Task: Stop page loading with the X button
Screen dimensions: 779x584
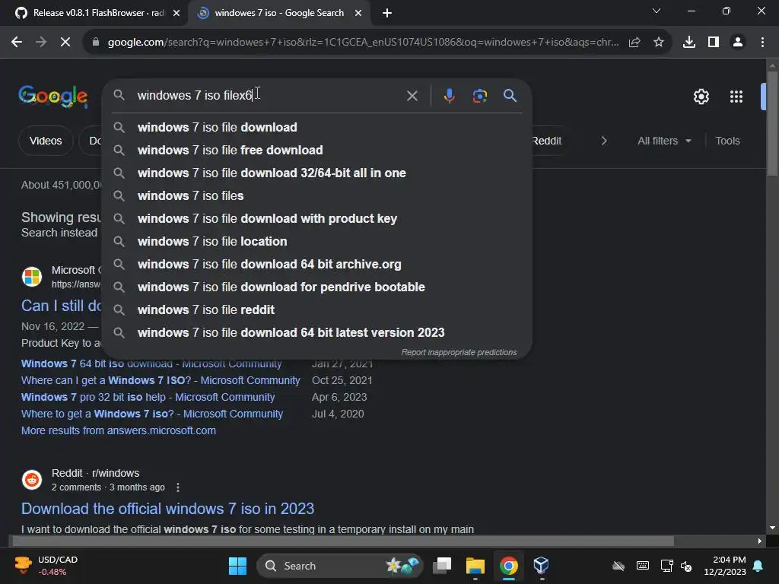Action: click(x=65, y=43)
